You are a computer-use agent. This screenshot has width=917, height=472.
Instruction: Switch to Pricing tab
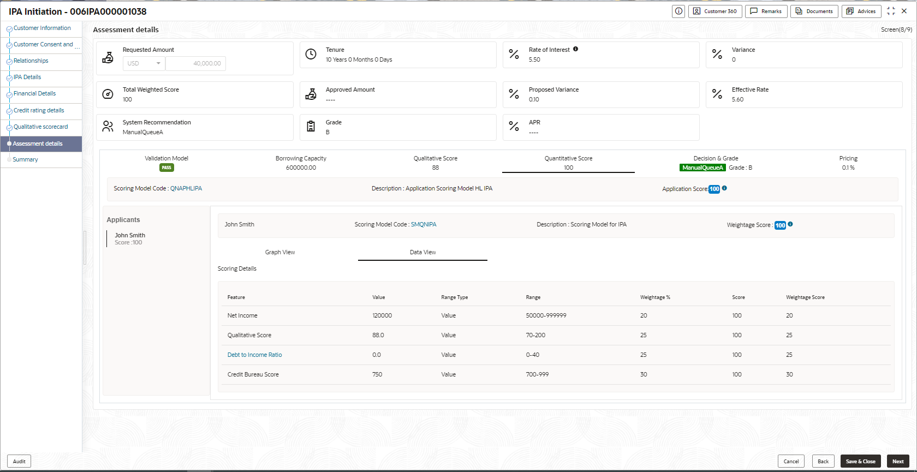(x=848, y=163)
